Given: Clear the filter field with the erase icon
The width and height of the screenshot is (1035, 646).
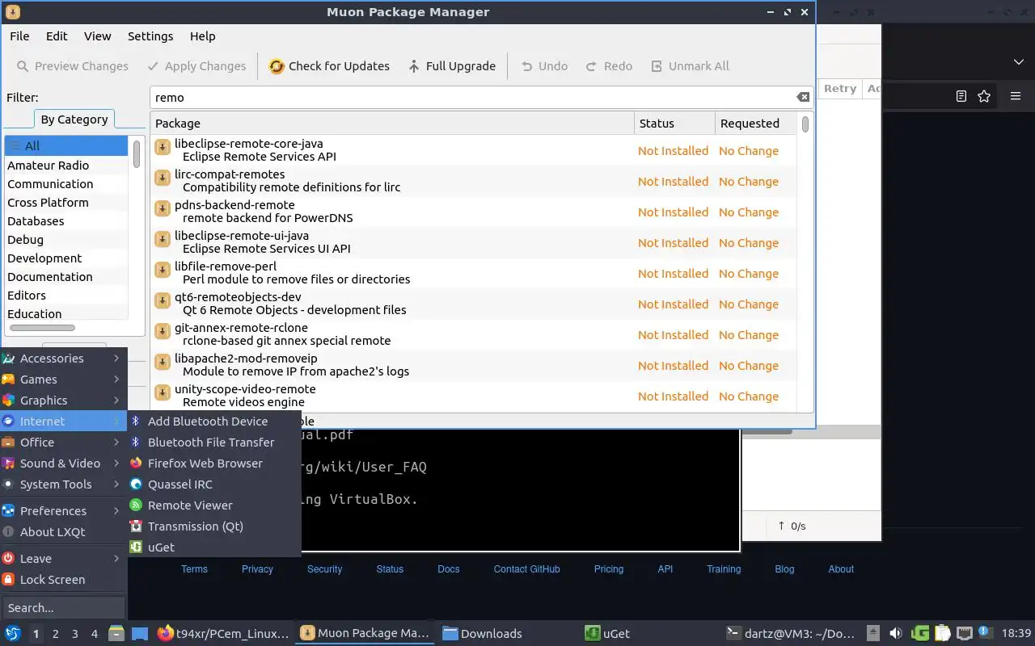Looking at the screenshot, I should 802,97.
